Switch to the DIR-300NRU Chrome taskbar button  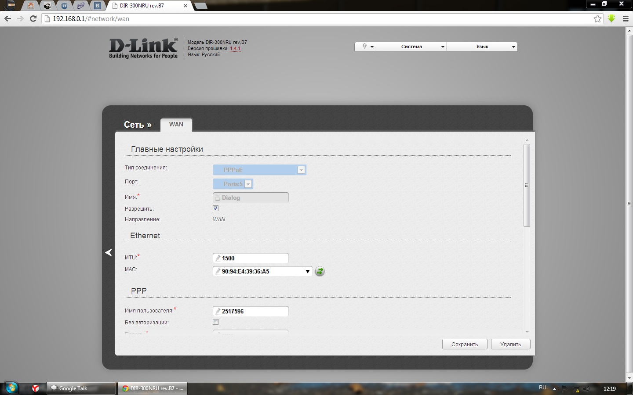(153, 388)
